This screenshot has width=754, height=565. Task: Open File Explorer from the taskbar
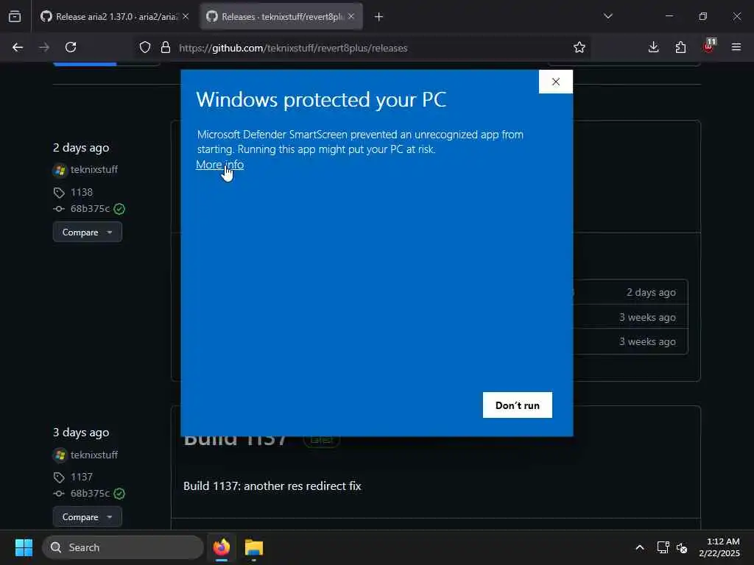click(x=254, y=547)
